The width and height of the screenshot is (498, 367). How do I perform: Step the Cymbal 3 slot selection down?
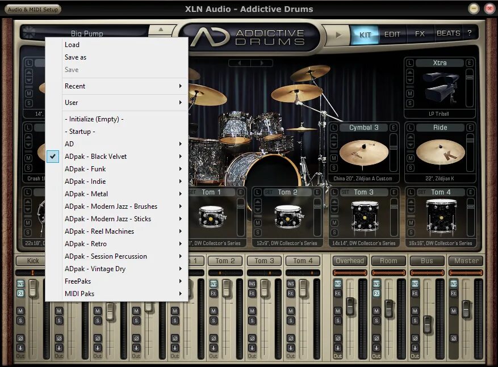pyautogui.click(x=333, y=145)
